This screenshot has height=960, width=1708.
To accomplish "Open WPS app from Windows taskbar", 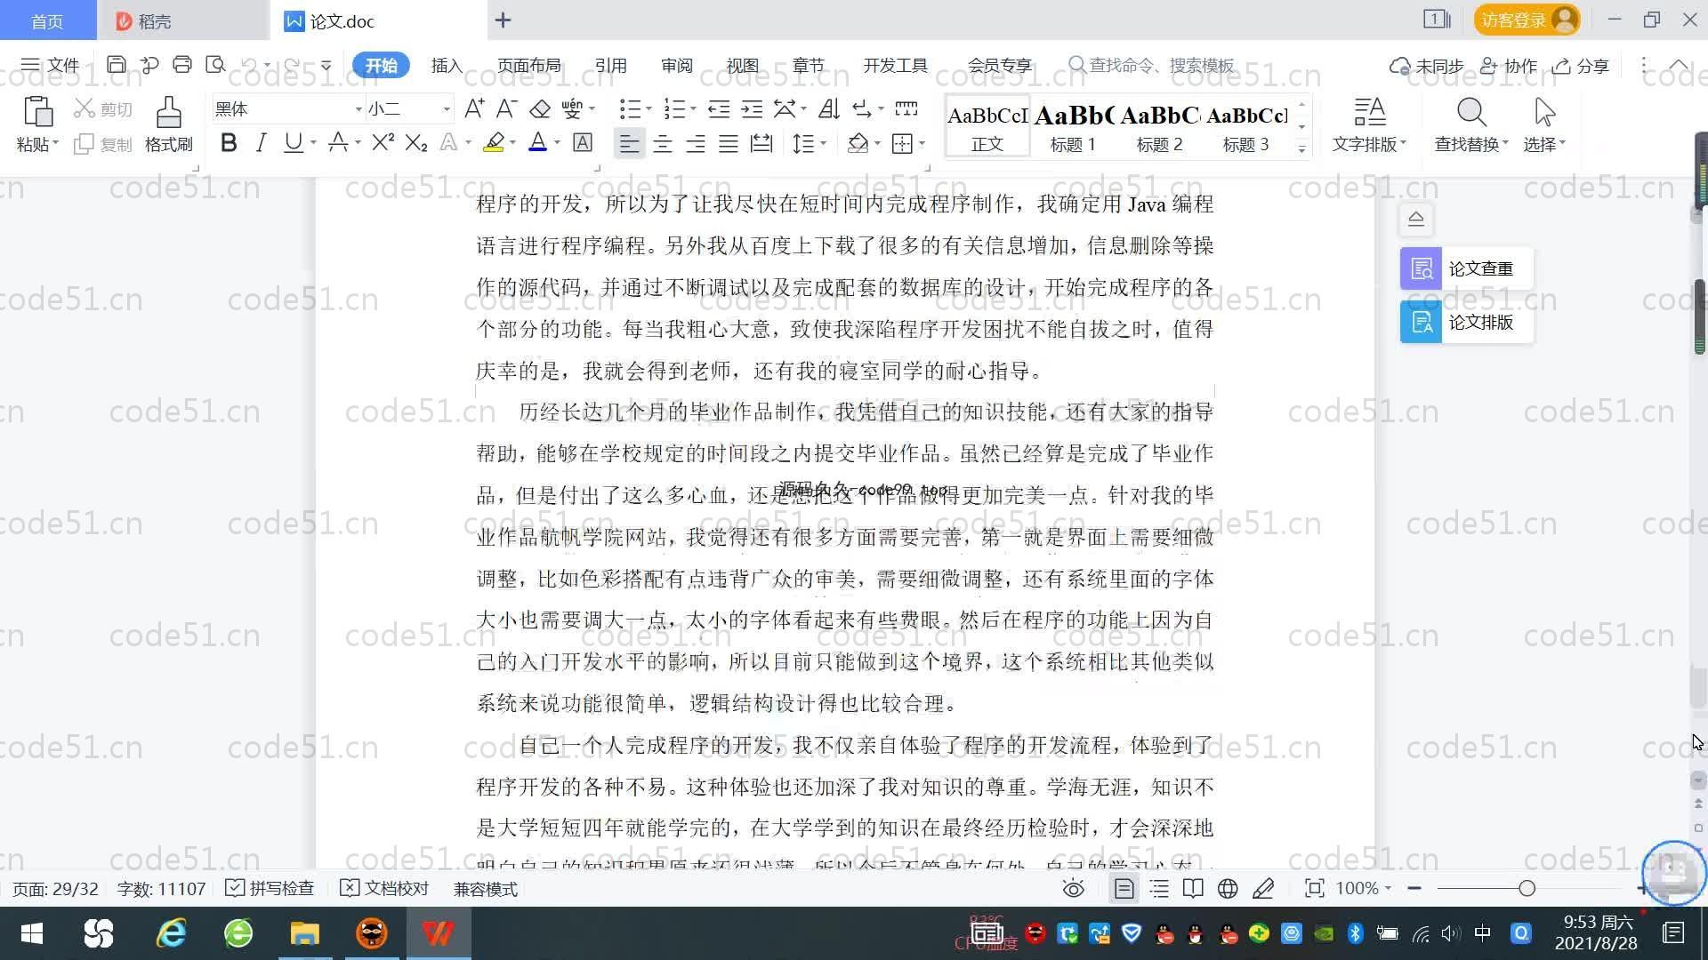I will click(438, 933).
